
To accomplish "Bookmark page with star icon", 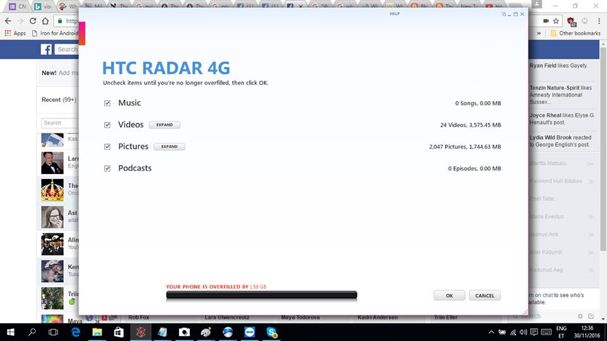I will (556, 21).
